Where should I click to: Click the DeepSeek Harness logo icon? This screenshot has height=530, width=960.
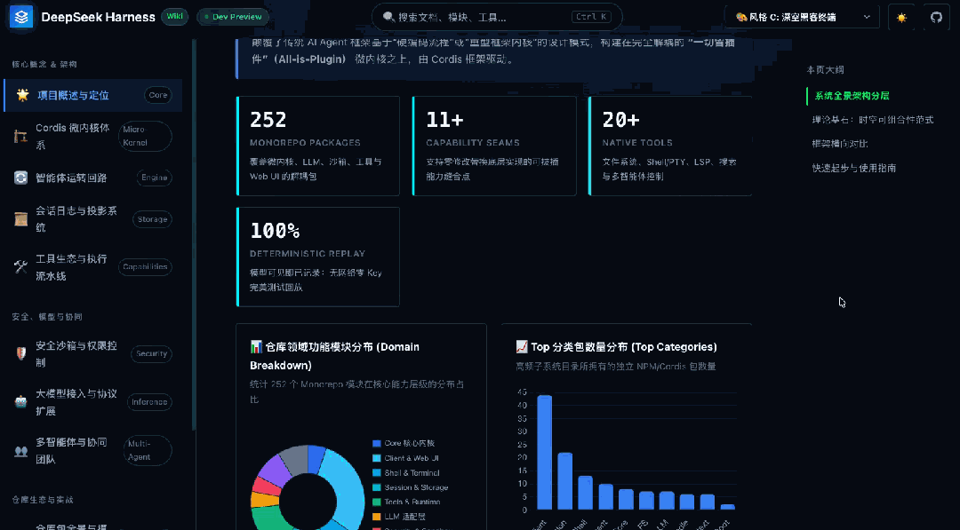tap(21, 17)
